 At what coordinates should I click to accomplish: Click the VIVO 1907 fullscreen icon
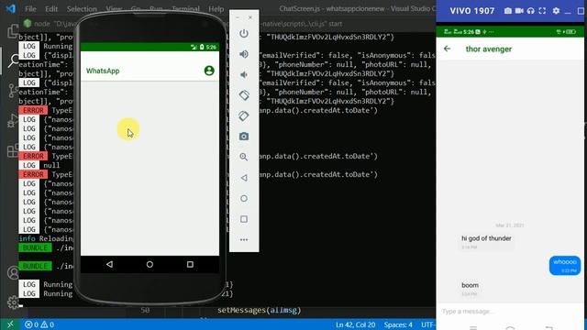coord(542,10)
